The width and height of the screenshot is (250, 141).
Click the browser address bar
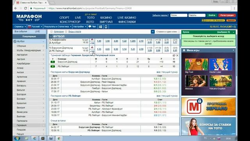point(130,8)
